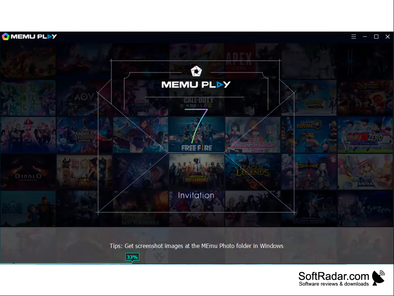
Task: Select the Apex game thumbnail
Action: [253, 61]
